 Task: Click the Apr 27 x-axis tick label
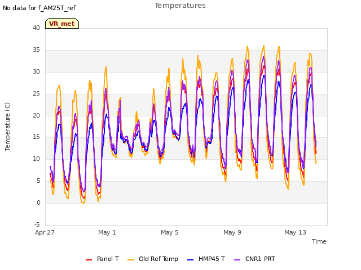pos(45,232)
